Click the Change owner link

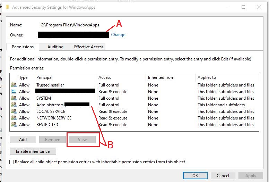click(118, 35)
